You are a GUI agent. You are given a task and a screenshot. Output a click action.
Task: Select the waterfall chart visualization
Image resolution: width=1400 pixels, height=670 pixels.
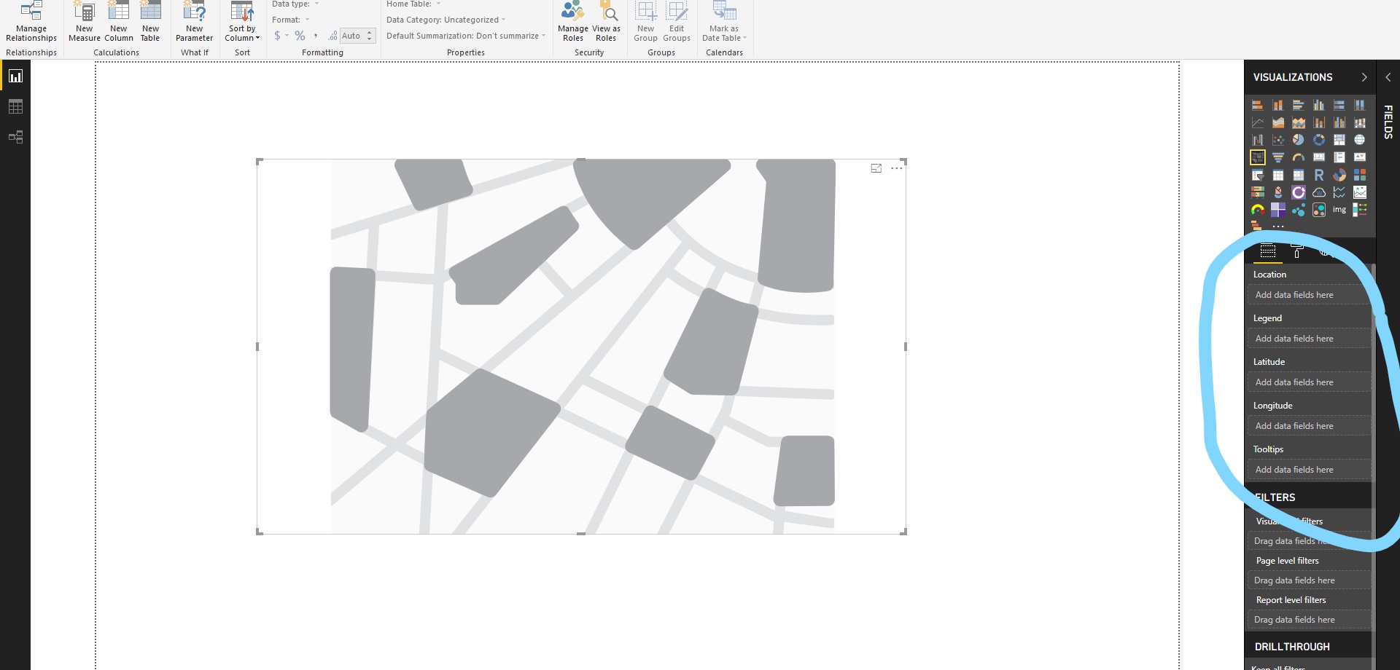click(1258, 140)
